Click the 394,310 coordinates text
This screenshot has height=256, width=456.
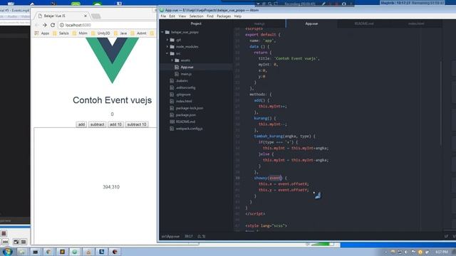click(111, 187)
